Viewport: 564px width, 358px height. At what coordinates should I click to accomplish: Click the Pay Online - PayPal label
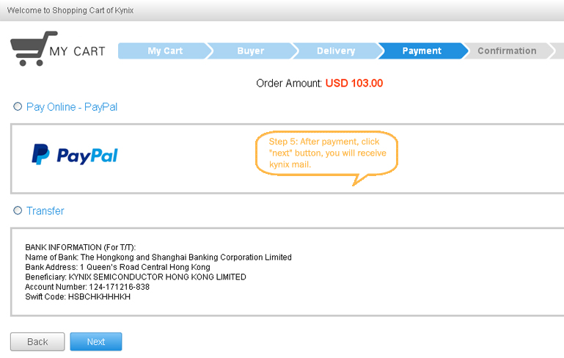click(72, 107)
